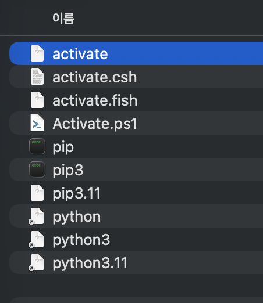Select the file name 'python'
Image resolution: width=263 pixels, height=303 pixels.
[77, 217]
